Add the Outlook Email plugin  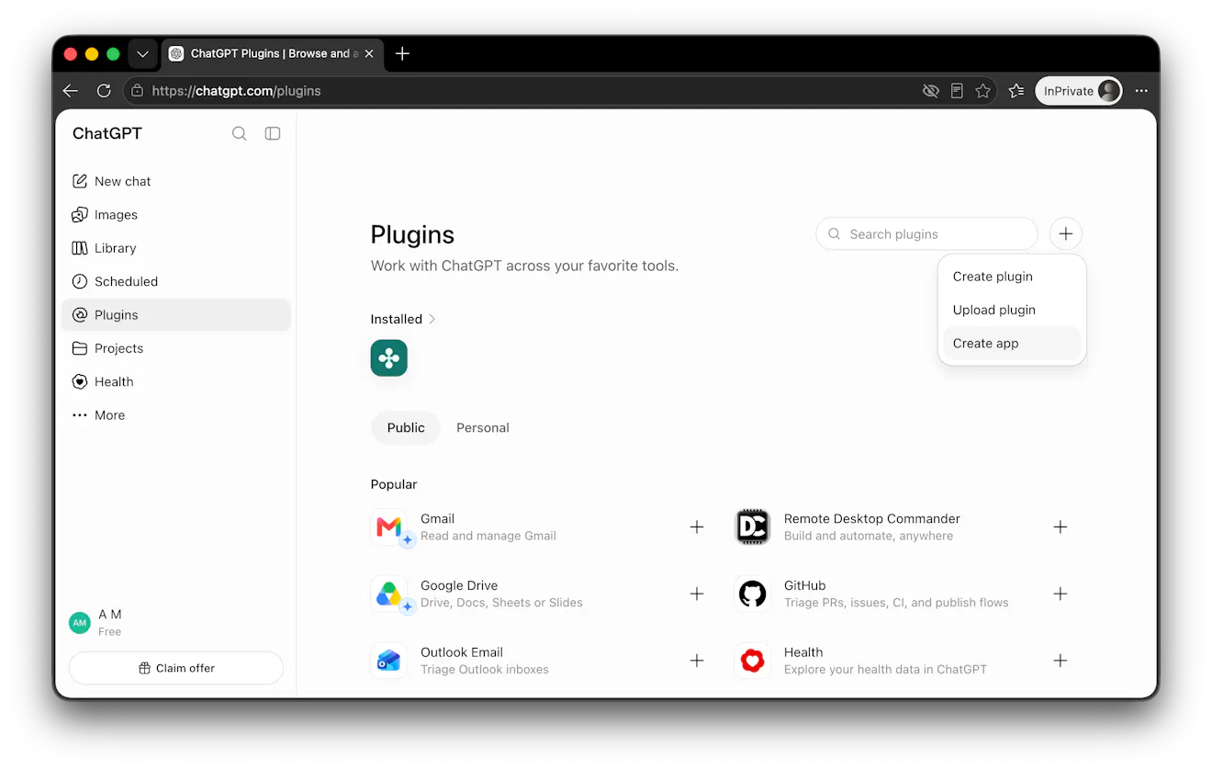coord(697,661)
